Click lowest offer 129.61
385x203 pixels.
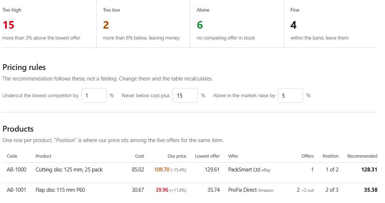coord(212,169)
